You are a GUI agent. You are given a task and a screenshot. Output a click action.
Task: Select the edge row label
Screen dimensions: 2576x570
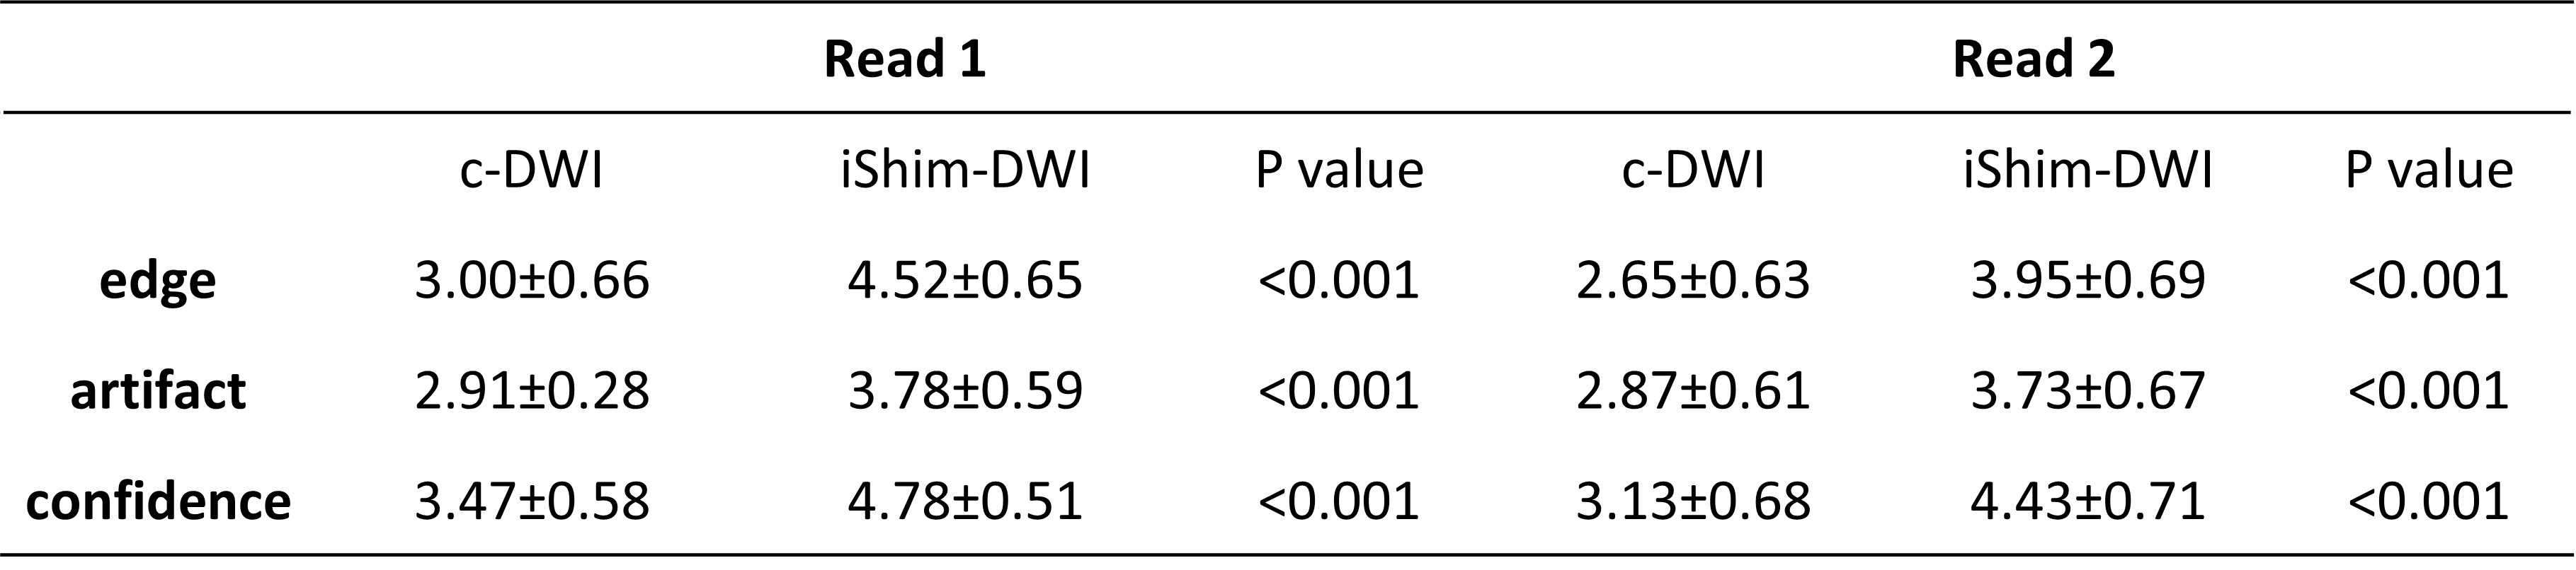tap(157, 281)
